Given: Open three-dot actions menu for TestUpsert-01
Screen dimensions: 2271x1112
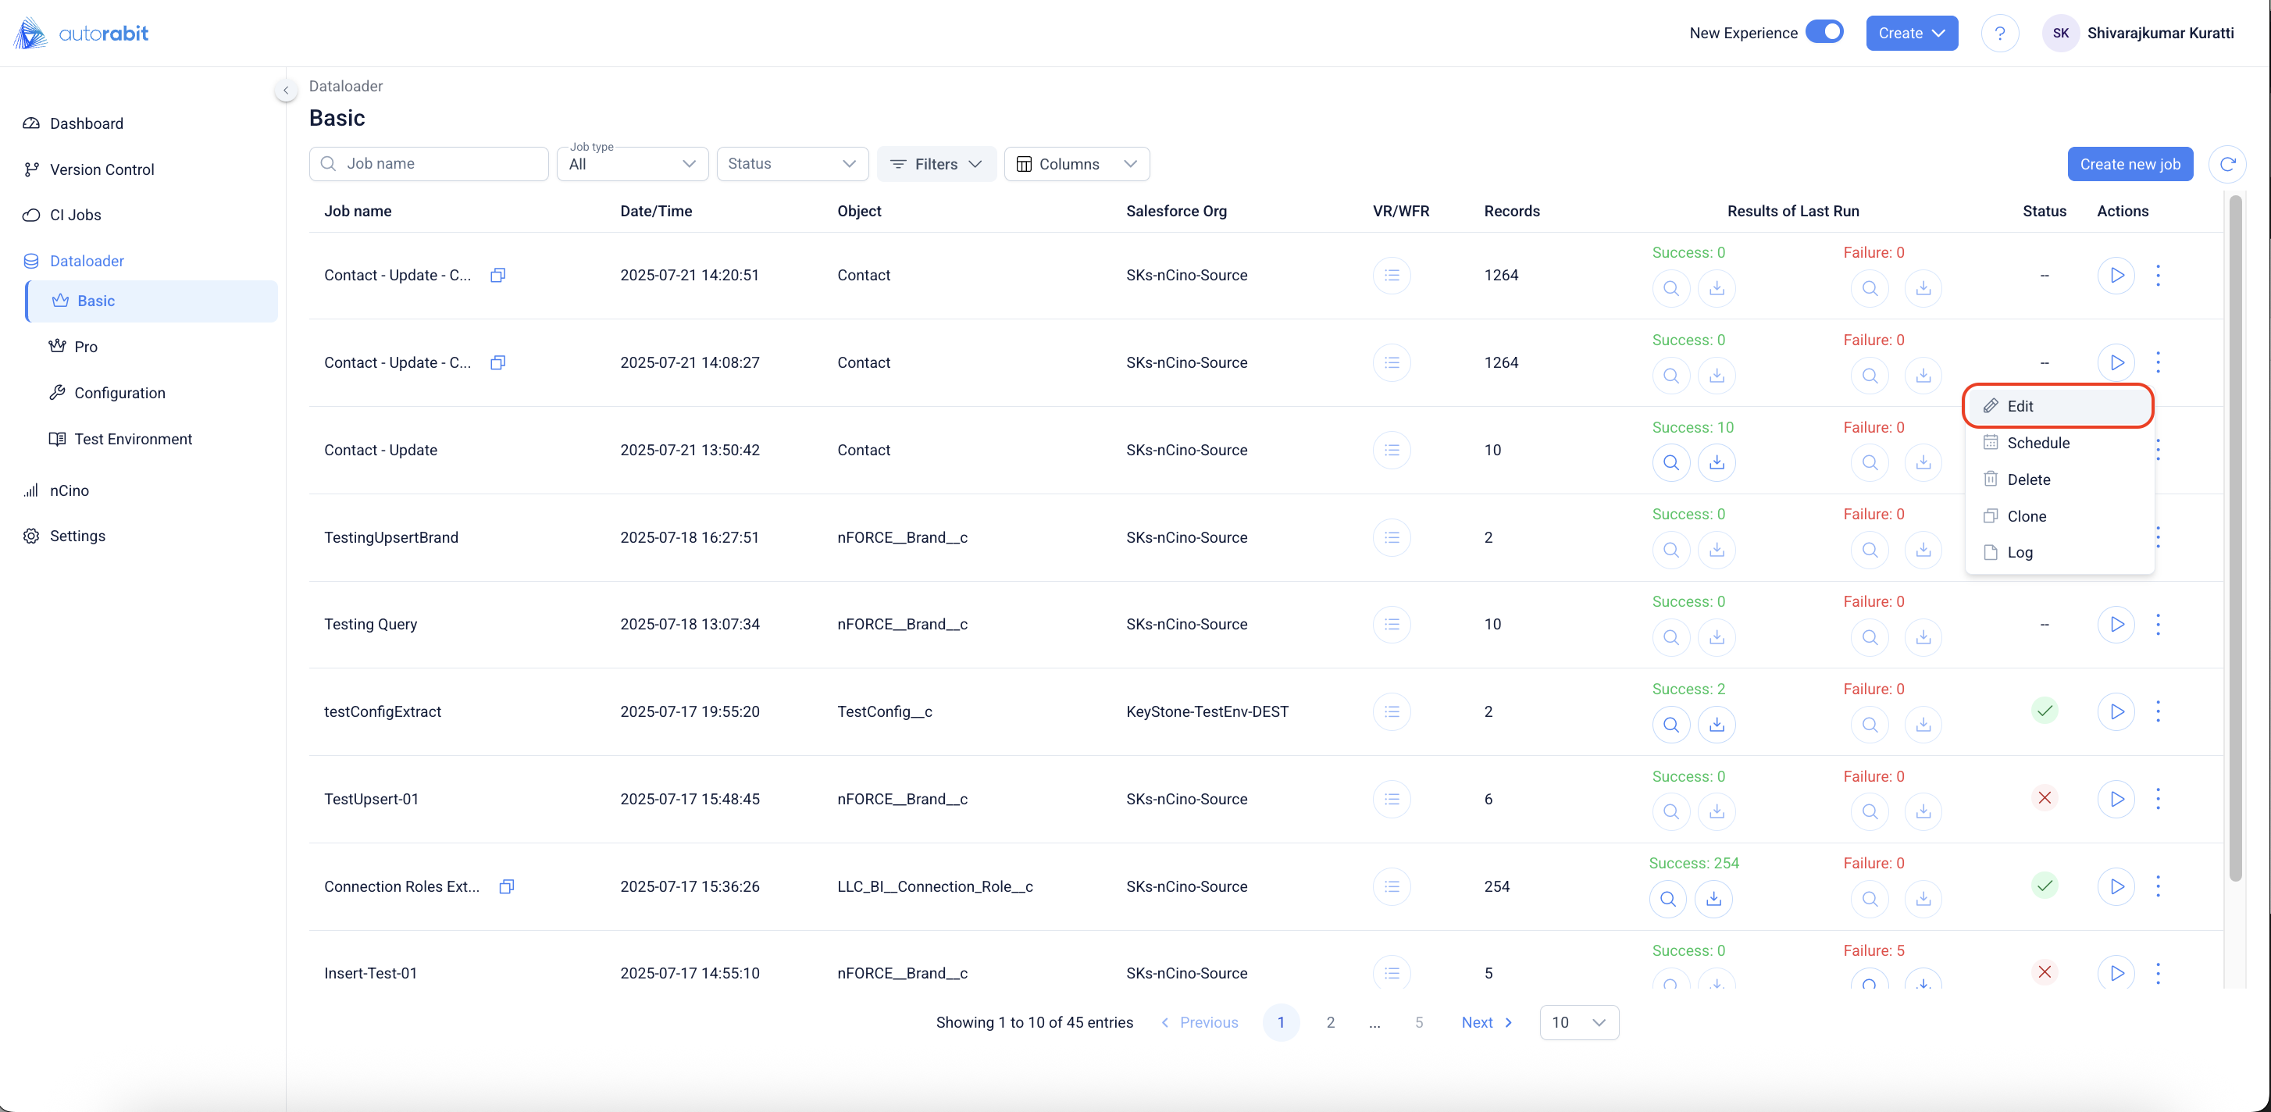Looking at the screenshot, I should tap(2159, 799).
